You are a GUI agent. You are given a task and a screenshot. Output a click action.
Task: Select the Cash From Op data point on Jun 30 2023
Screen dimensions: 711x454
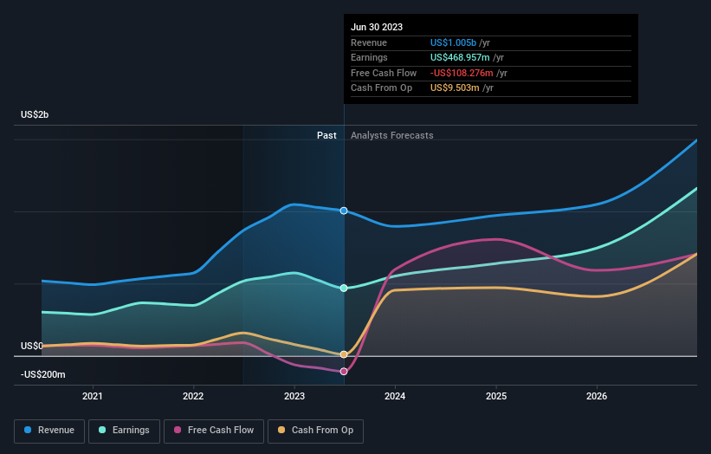point(344,354)
